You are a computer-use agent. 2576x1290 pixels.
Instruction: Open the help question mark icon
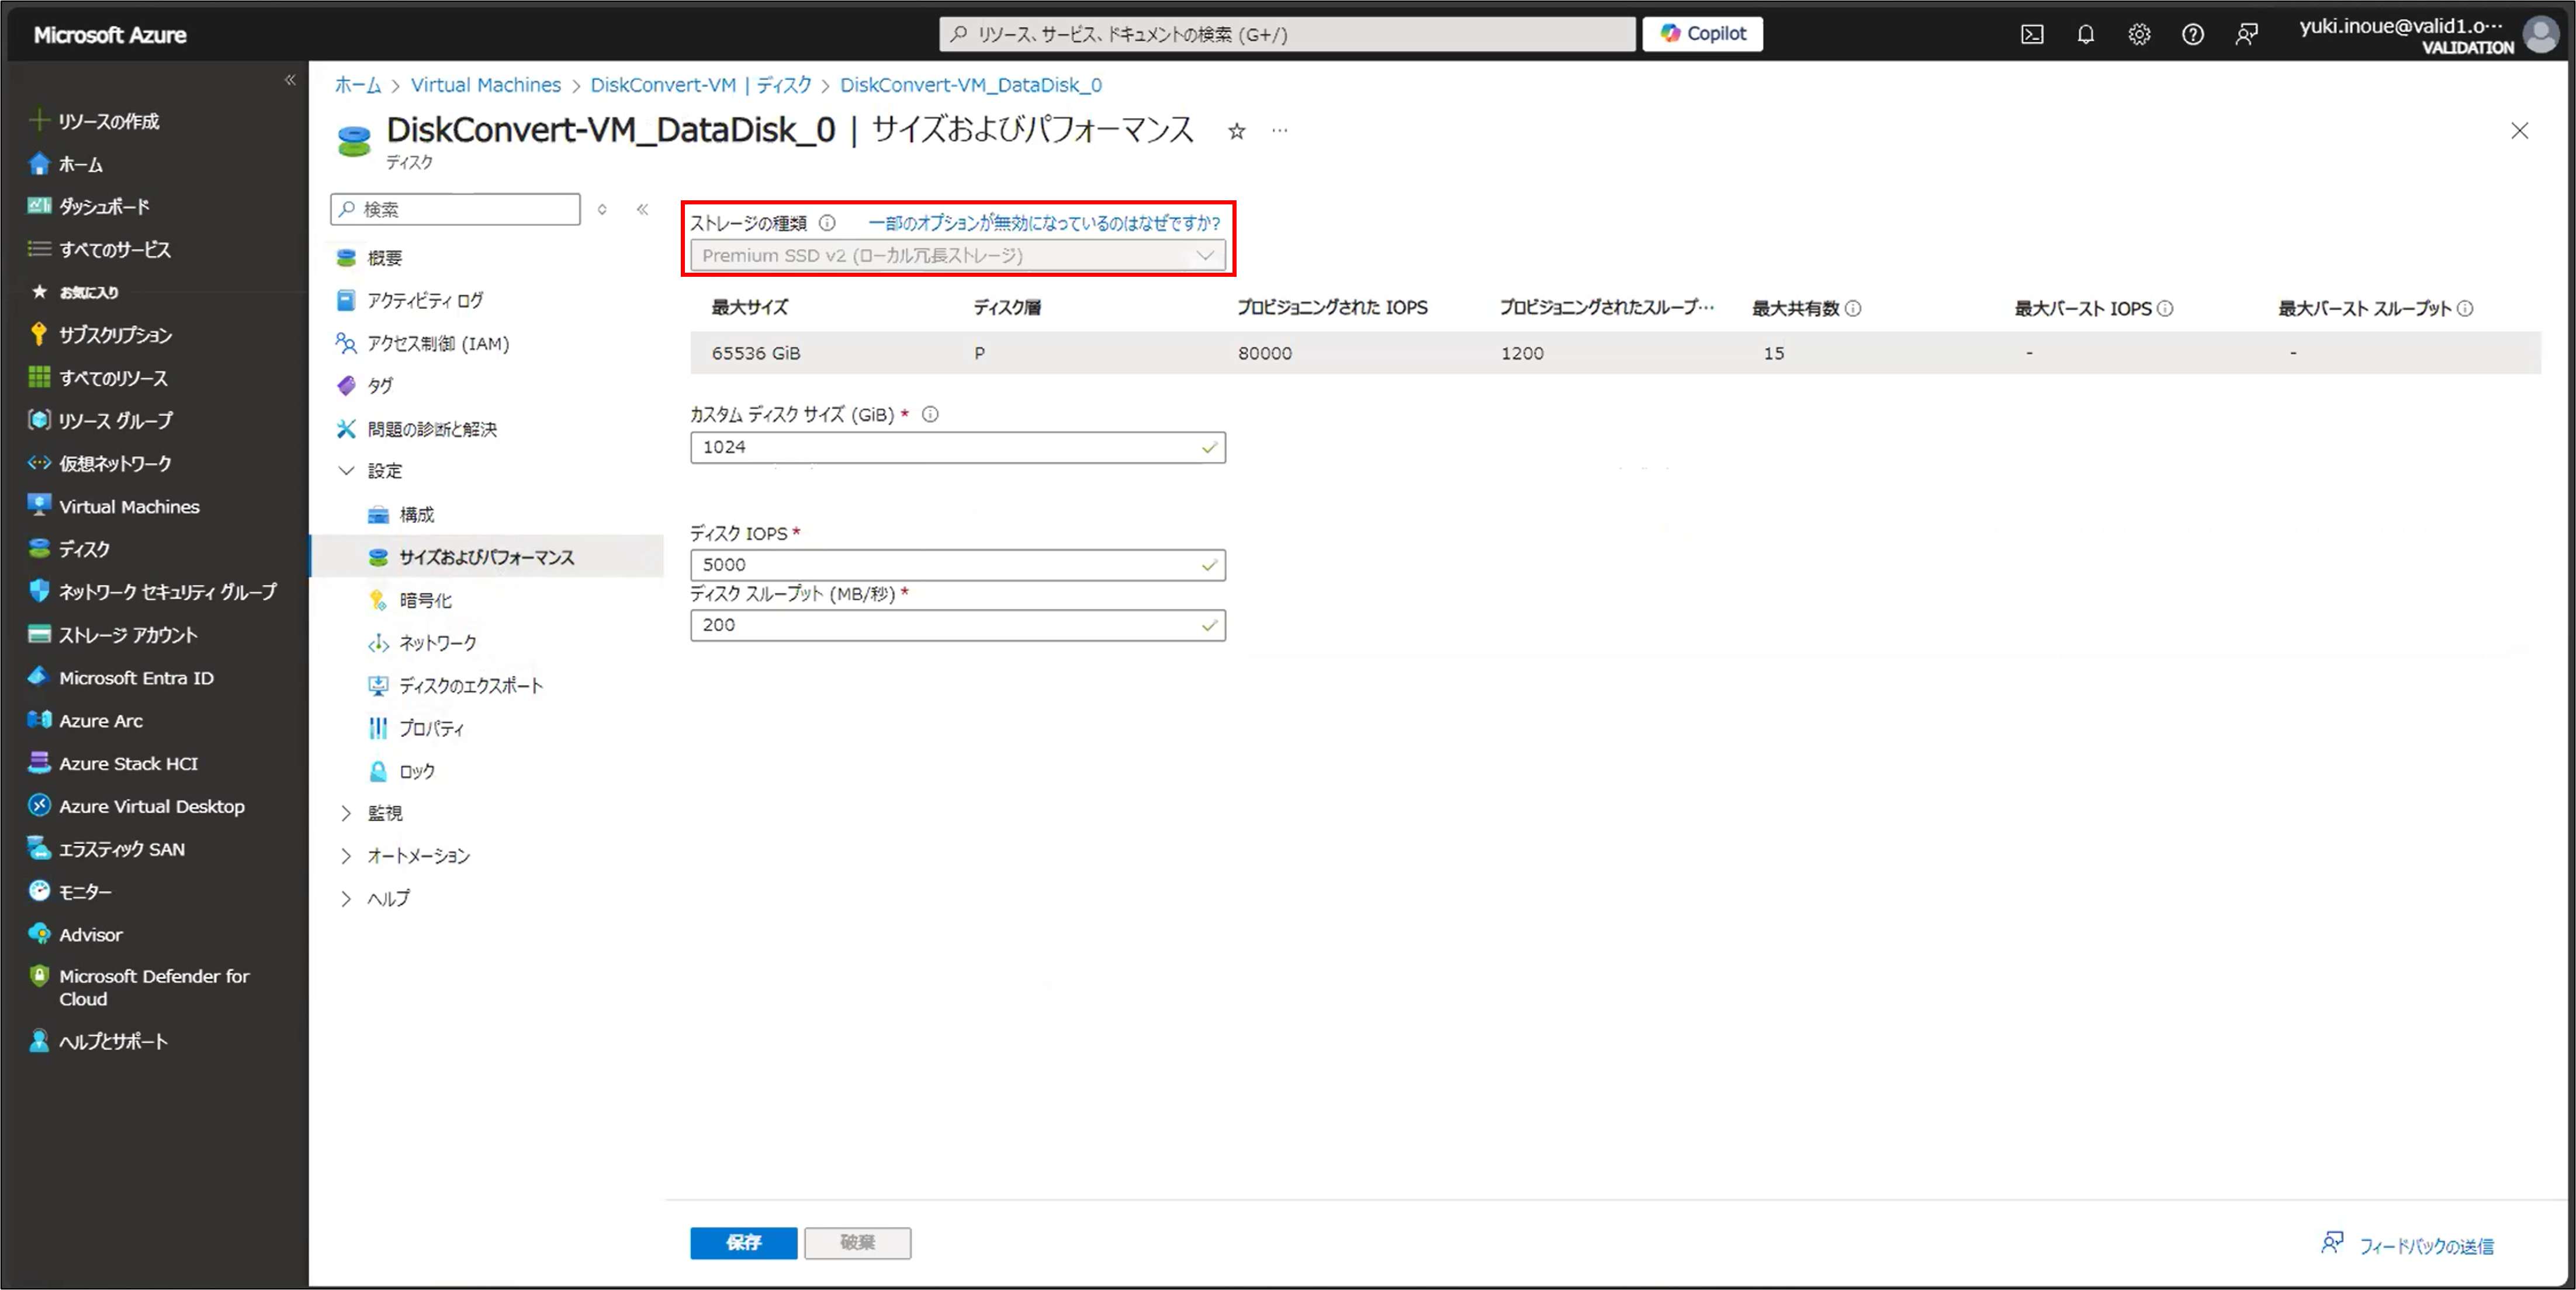pyautogui.click(x=2192, y=35)
